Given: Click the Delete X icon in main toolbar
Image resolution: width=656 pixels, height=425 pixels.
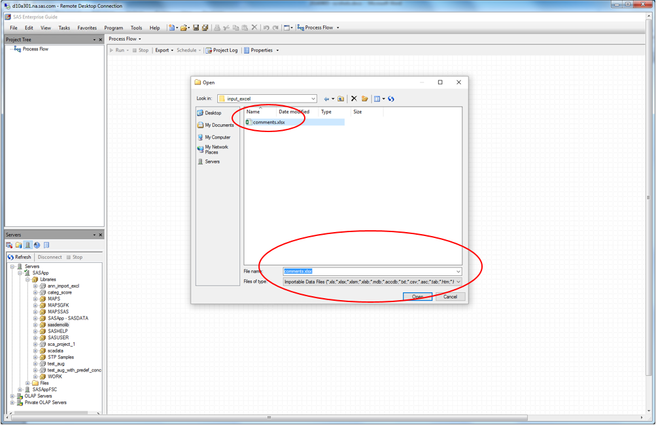Looking at the screenshot, I should point(254,27).
